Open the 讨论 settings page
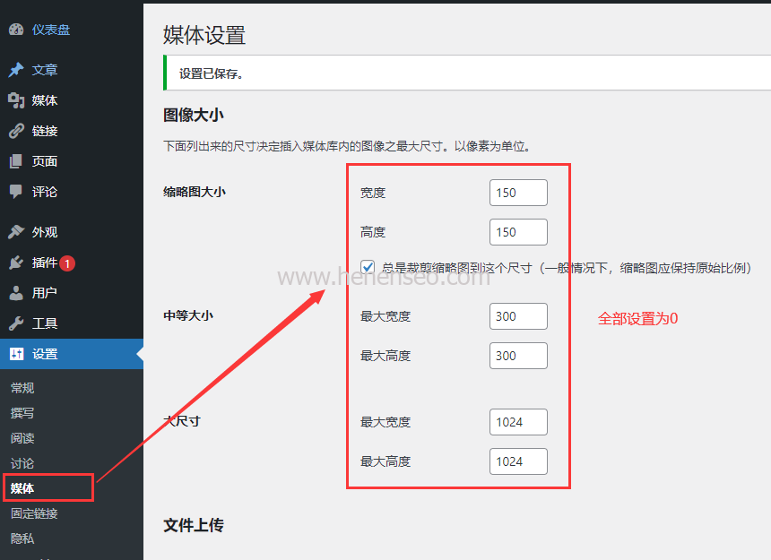Viewport: 771px width, 560px height. pyautogui.click(x=22, y=462)
